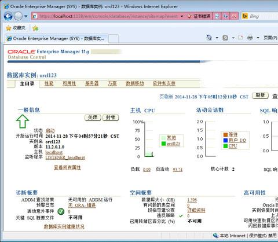
Task: Click the CPU legend link in sessions chart
Action: point(233,146)
